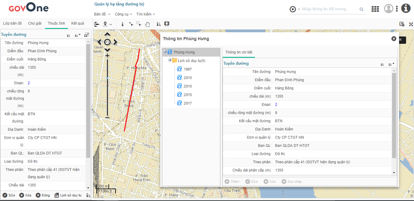Open the presentation board tool
Viewport: 414px width, 201px height.
167,24
